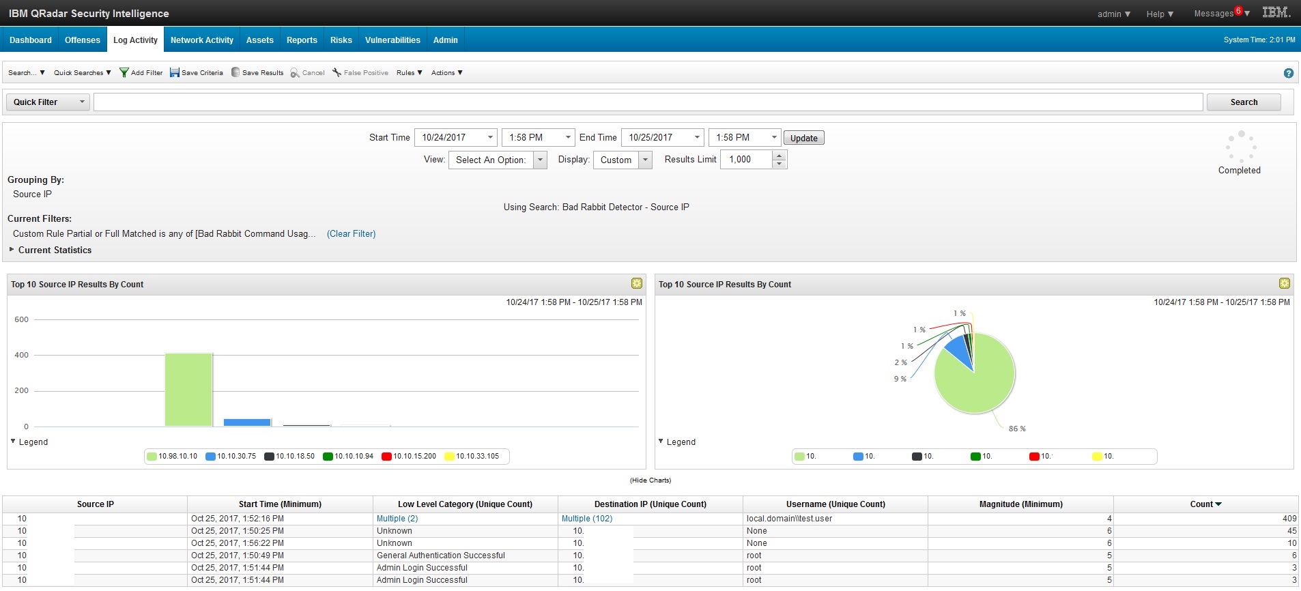Open bar chart settings gear icon

[636, 284]
